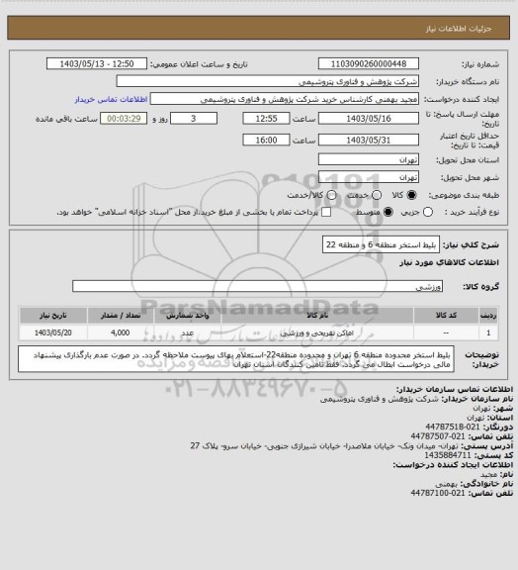Click the تاریخ نیاز column header
This screenshot has width=518, height=570.
(53, 315)
